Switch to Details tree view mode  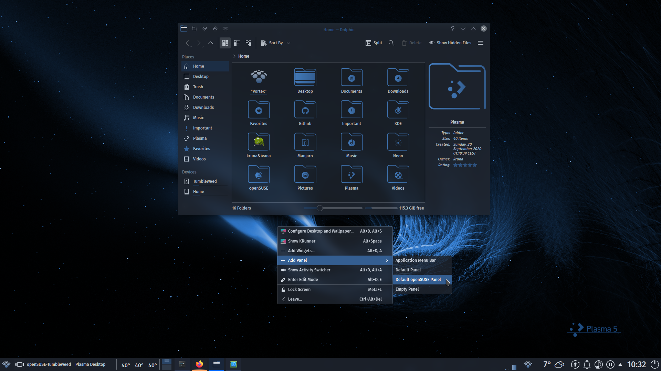(x=249, y=43)
